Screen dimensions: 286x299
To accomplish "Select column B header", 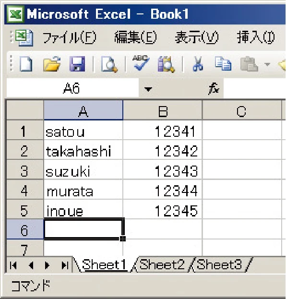I will coord(163,110).
